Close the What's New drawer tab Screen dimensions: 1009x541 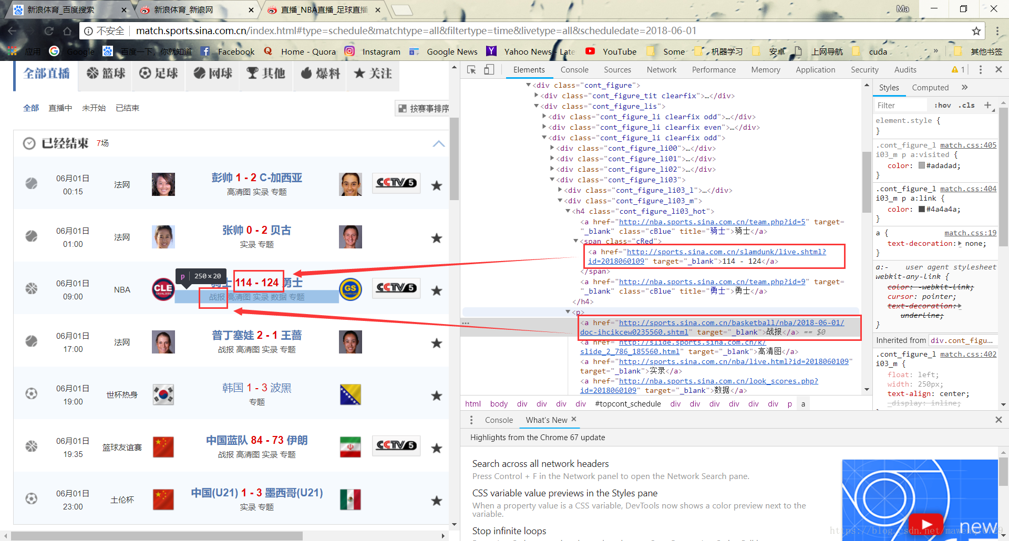pyautogui.click(x=574, y=419)
